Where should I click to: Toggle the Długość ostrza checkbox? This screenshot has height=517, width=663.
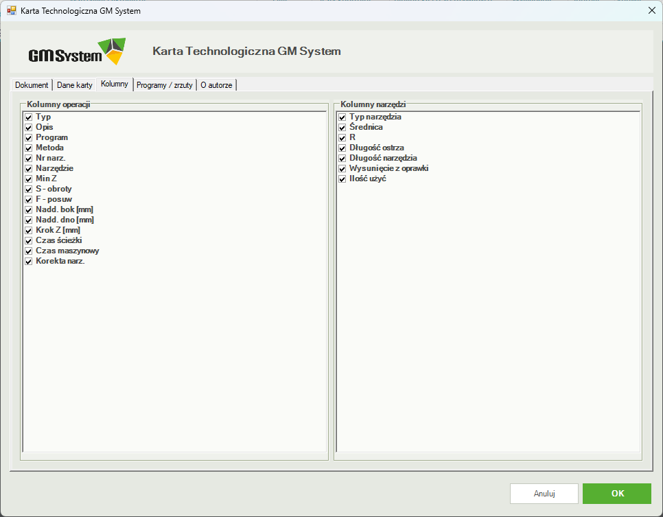(342, 148)
